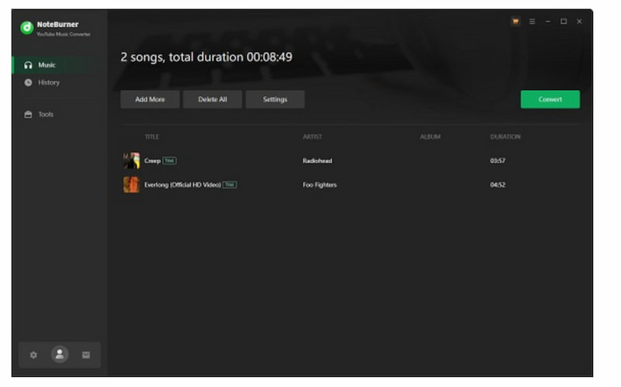The image size is (621, 387).
Task: Maximize the NoteBurner window
Action: (564, 22)
